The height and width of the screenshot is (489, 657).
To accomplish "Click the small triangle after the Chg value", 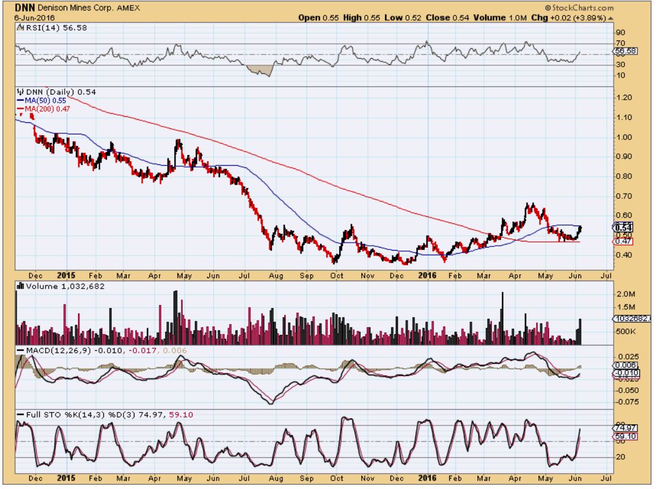I will pyautogui.click(x=611, y=18).
